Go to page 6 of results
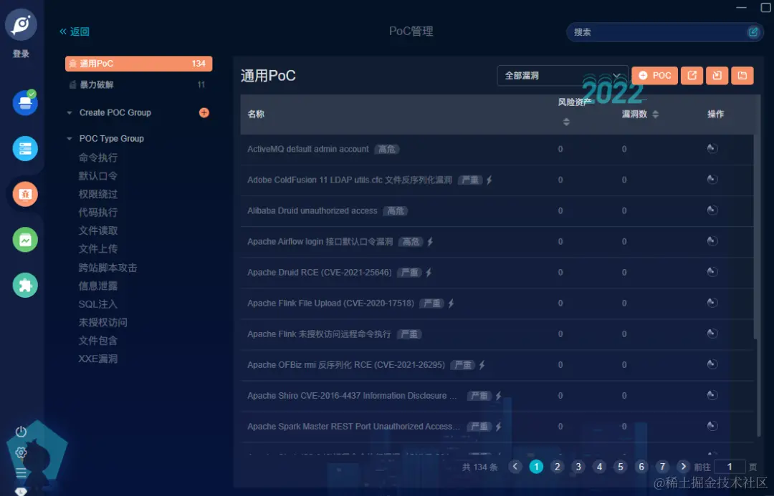The height and width of the screenshot is (496, 774). pos(641,467)
